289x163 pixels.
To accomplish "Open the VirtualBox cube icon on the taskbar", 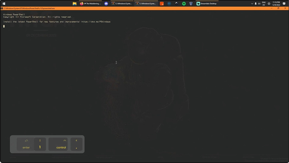I will point(191,3).
